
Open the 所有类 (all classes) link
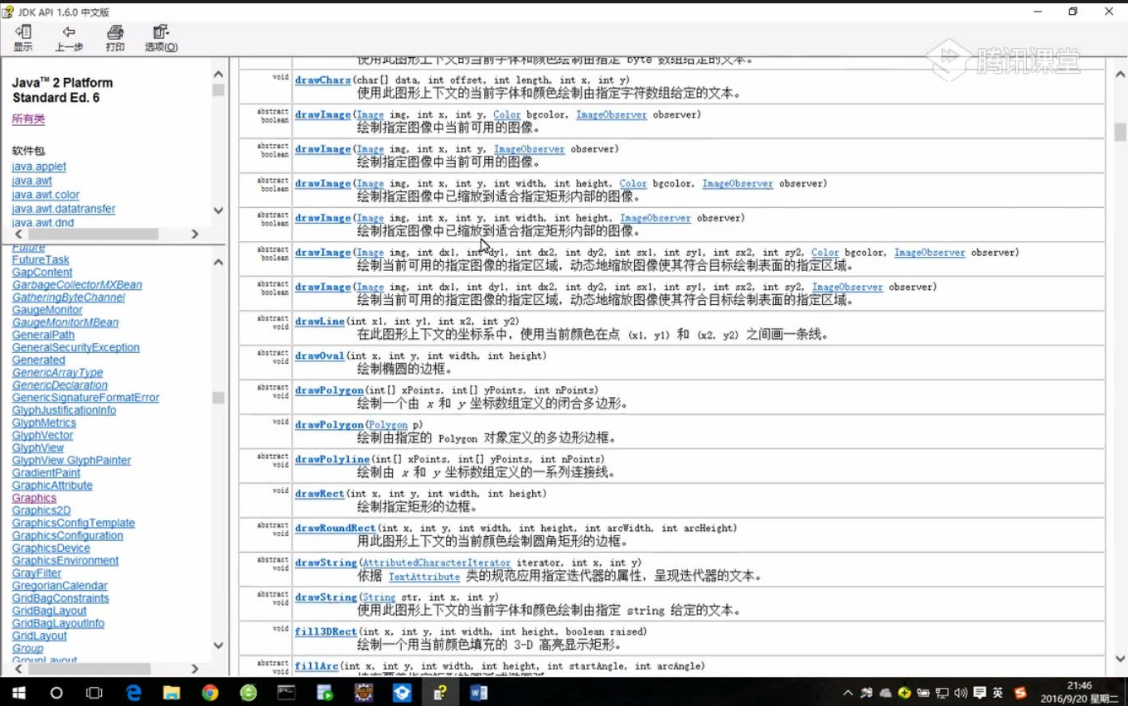(x=28, y=119)
